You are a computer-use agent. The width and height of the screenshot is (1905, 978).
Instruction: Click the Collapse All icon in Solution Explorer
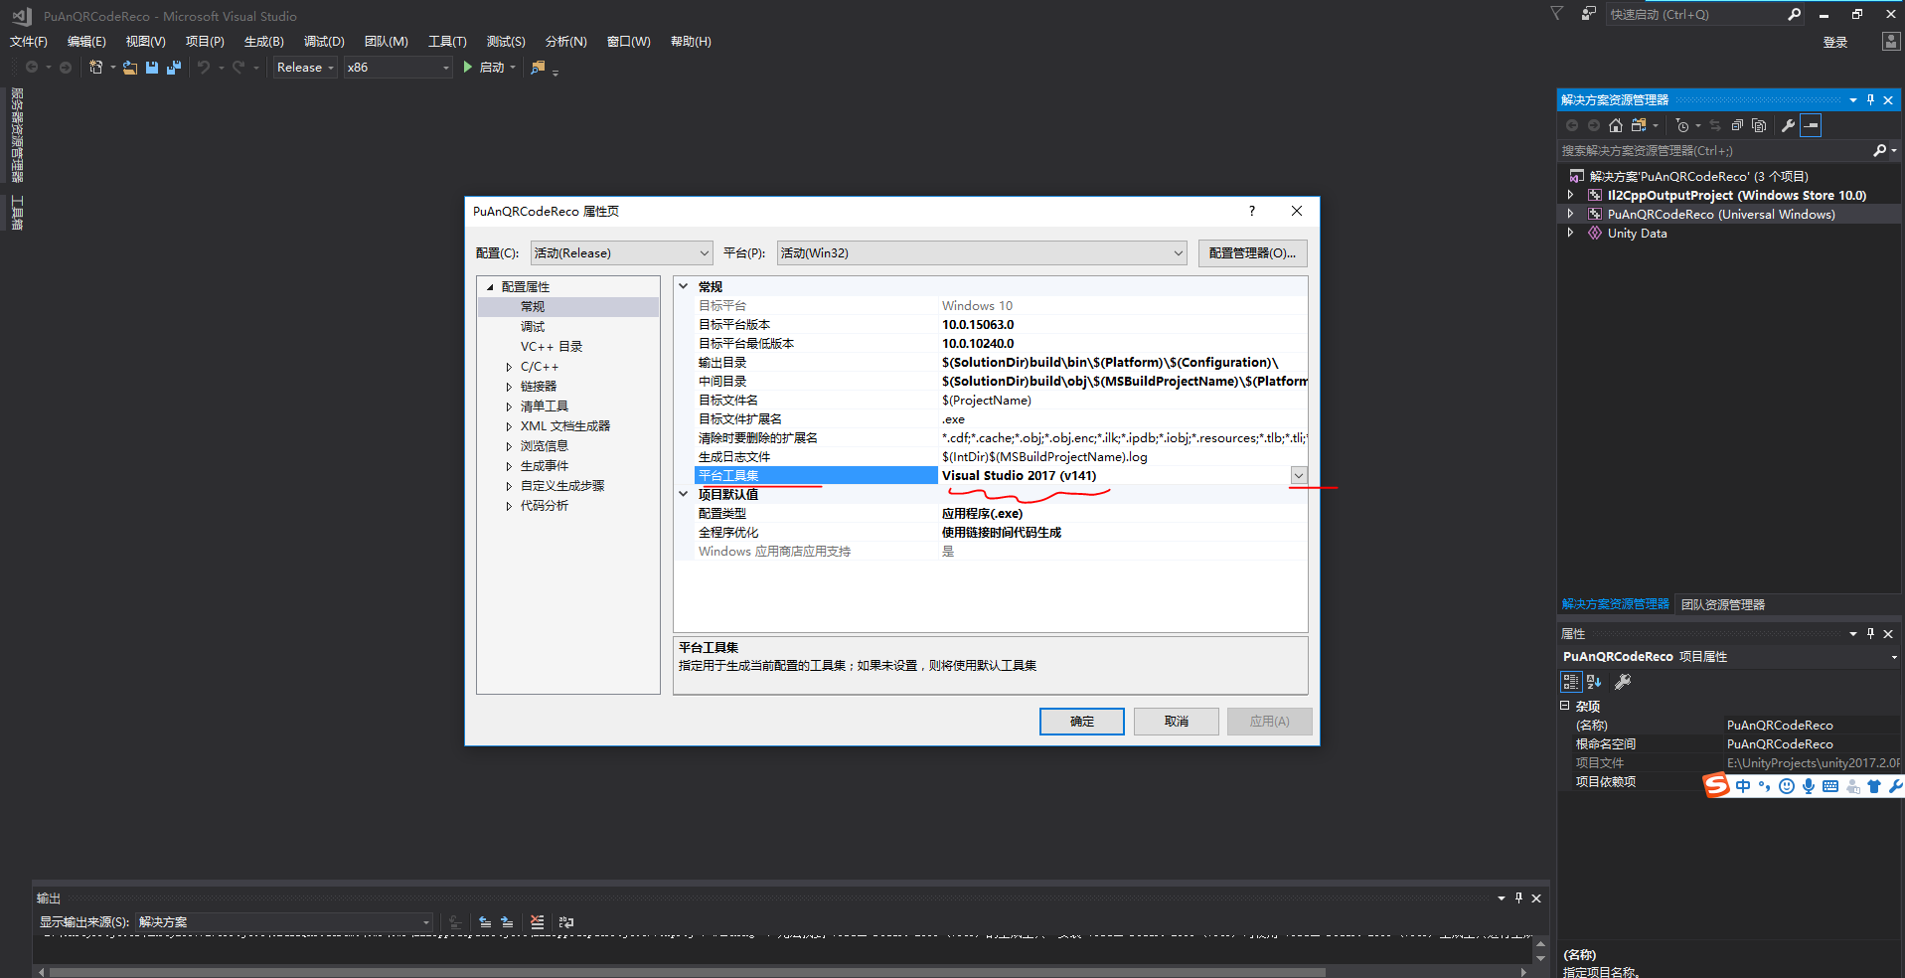pos(1738,125)
